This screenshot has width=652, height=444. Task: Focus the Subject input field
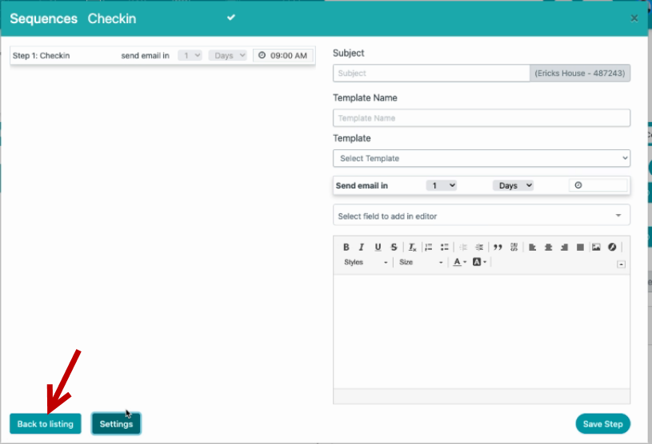pos(431,73)
